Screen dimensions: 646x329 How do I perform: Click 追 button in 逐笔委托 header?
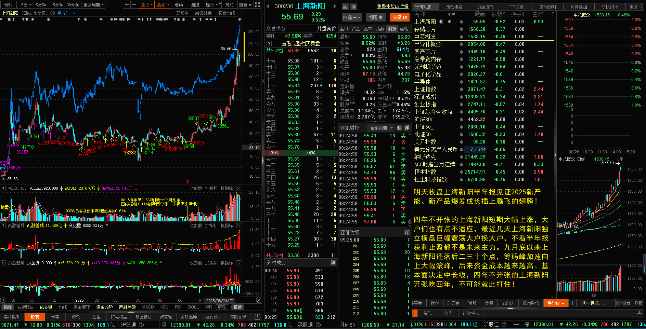(x=399, y=128)
